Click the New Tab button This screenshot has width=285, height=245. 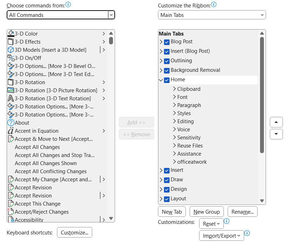pyautogui.click(x=172, y=212)
